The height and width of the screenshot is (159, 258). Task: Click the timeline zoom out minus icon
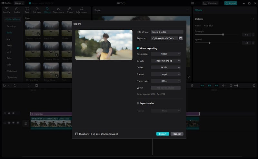231,85
